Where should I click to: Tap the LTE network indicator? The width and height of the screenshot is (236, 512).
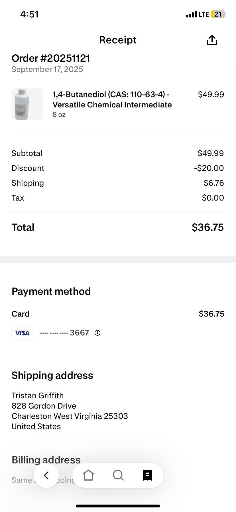pyautogui.click(x=204, y=14)
